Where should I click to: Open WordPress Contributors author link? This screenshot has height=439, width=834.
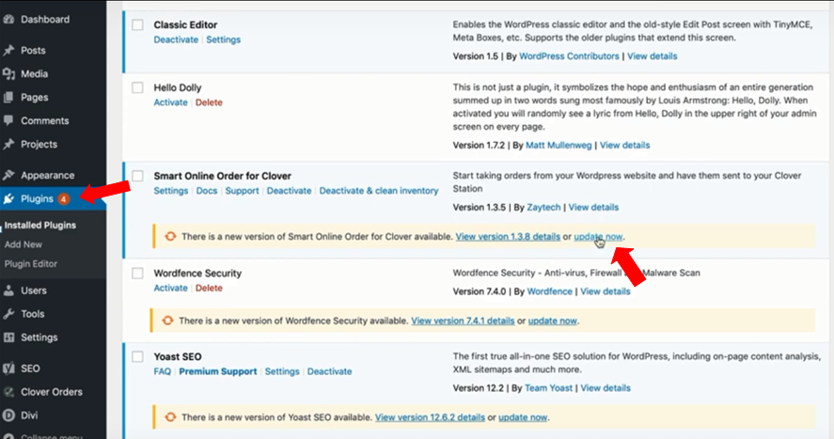569,56
